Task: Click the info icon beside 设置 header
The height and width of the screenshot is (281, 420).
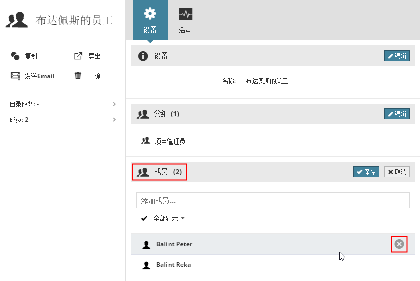Action: [x=143, y=56]
